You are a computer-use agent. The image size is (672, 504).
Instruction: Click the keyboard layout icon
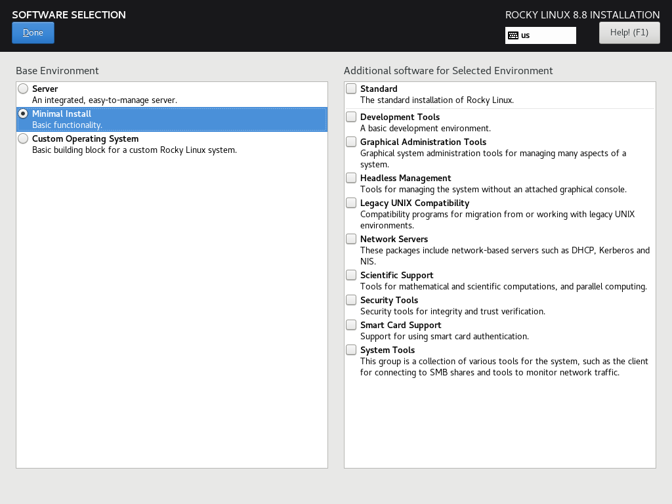click(x=513, y=35)
